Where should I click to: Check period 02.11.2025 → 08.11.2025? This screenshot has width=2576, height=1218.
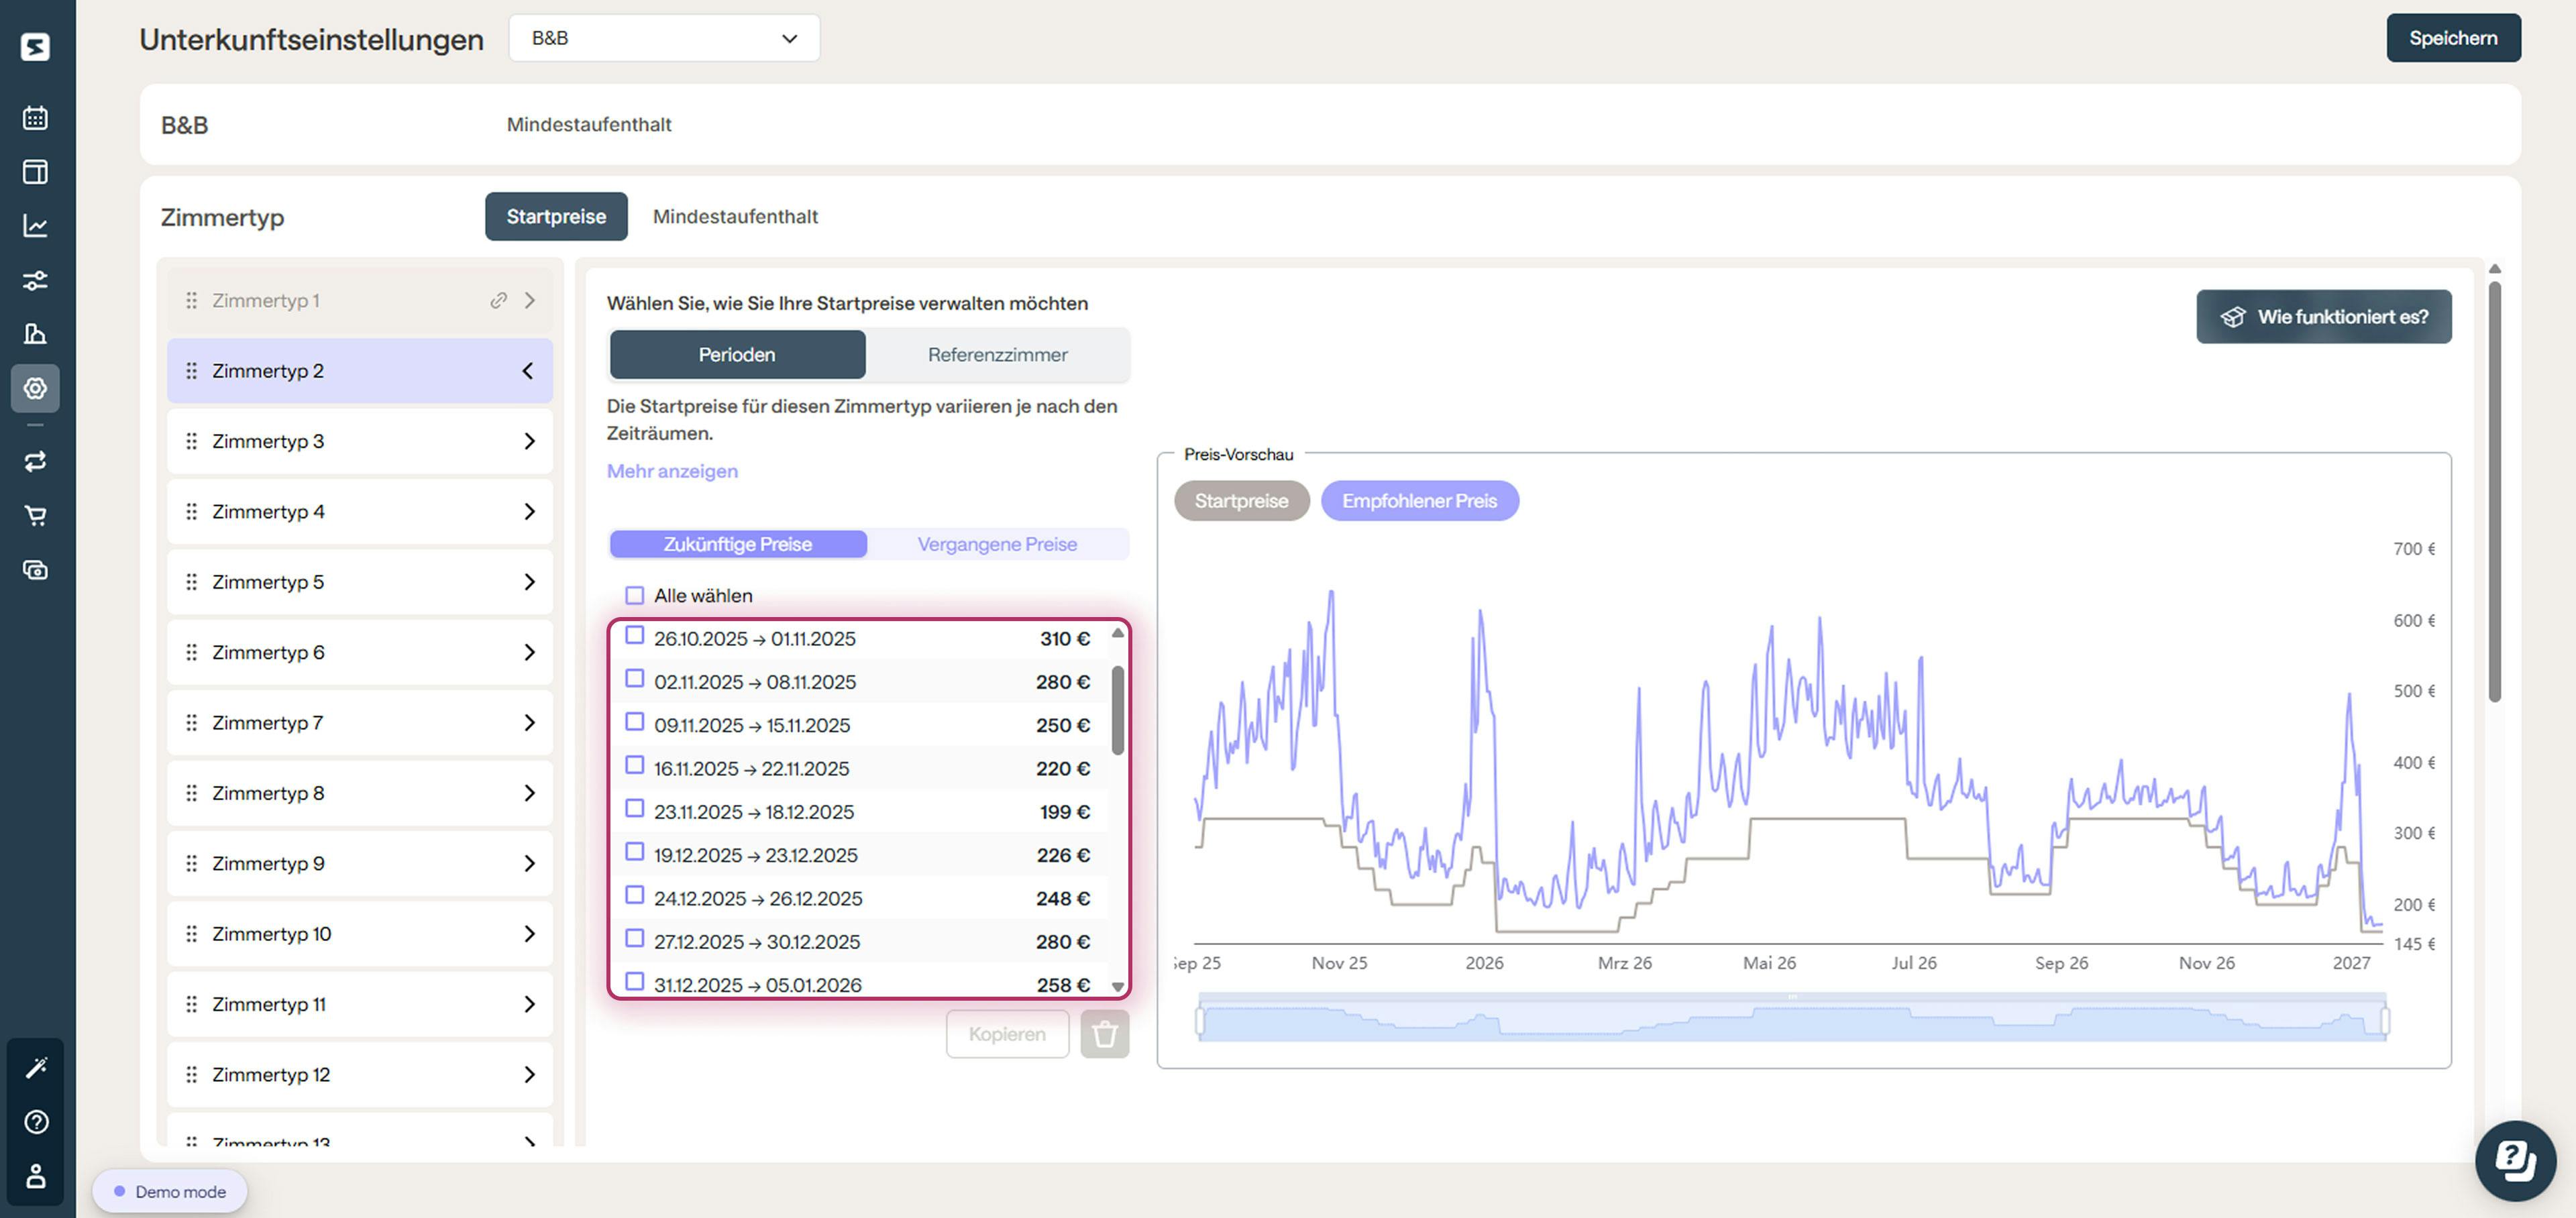tap(634, 678)
